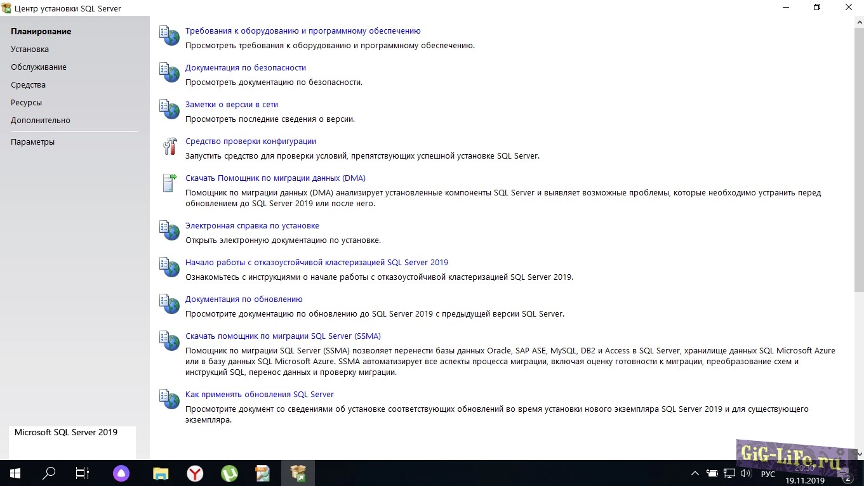Viewport: 864px width, 486px height.
Task: Click the wrench icon for configuration checker
Action: click(x=169, y=147)
